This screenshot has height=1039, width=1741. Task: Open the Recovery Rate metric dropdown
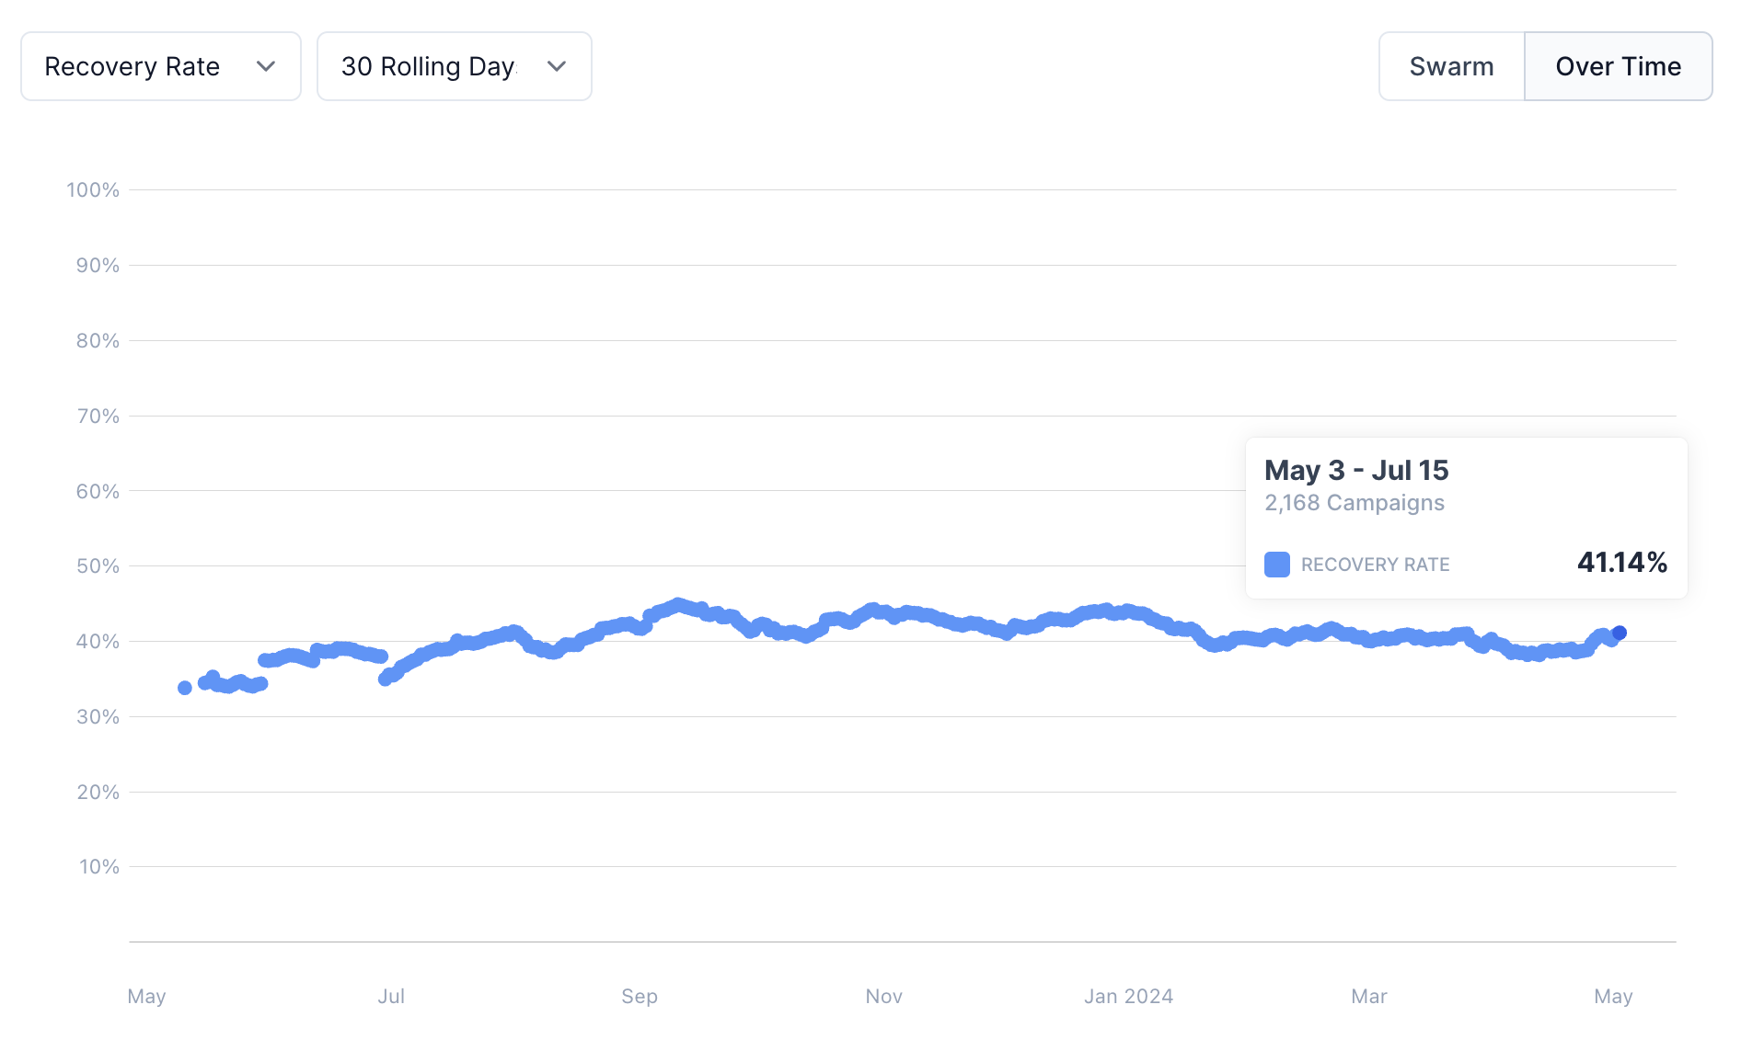coord(161,66)
